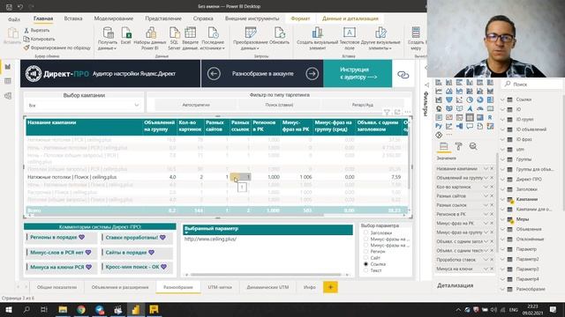Open the Файл menu
565x317 pixels.
pos(14,19)
